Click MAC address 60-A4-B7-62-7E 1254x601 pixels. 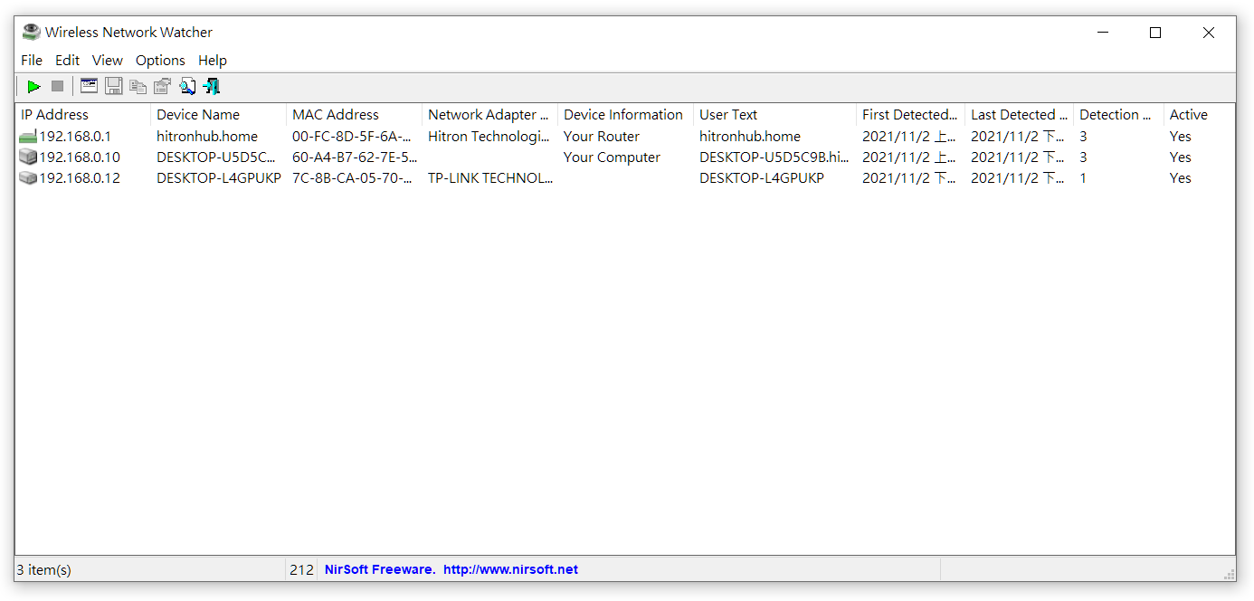point(355,157)
